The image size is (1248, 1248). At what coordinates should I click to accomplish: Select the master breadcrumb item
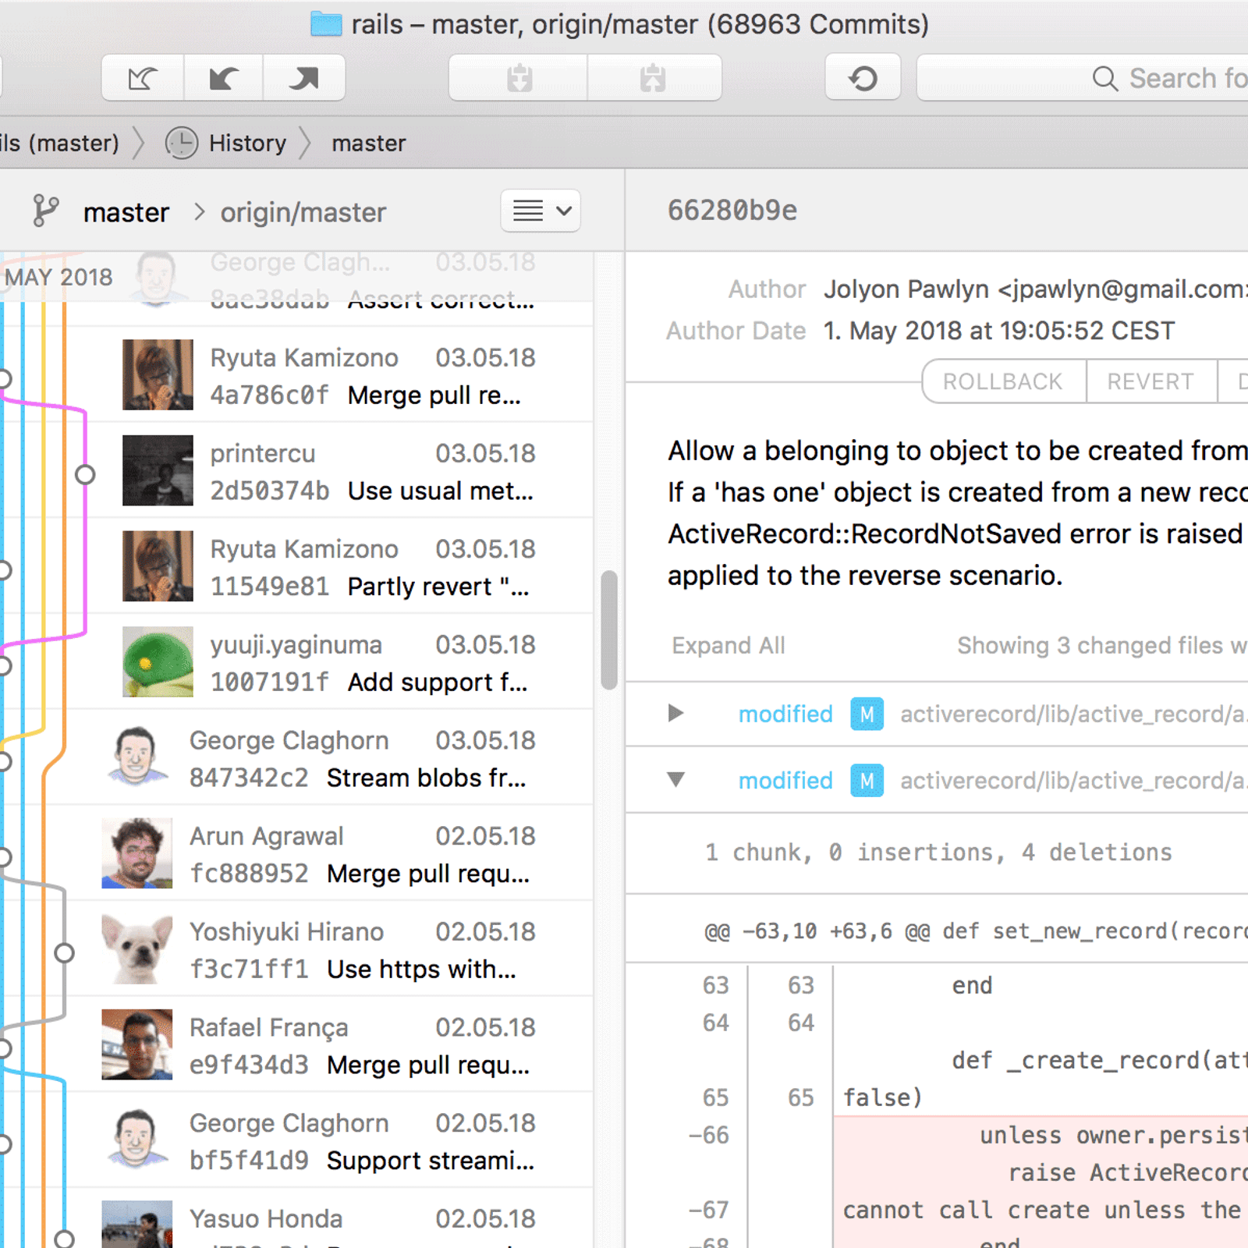point(369,144)
